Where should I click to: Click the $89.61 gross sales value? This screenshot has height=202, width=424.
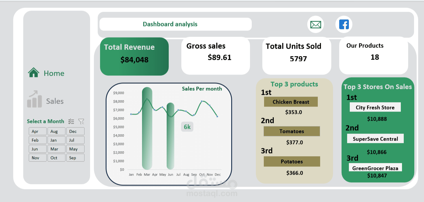pyautogui.click(x=219, y=57)
